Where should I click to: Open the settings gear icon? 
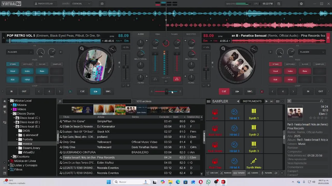tap(301, 4)
